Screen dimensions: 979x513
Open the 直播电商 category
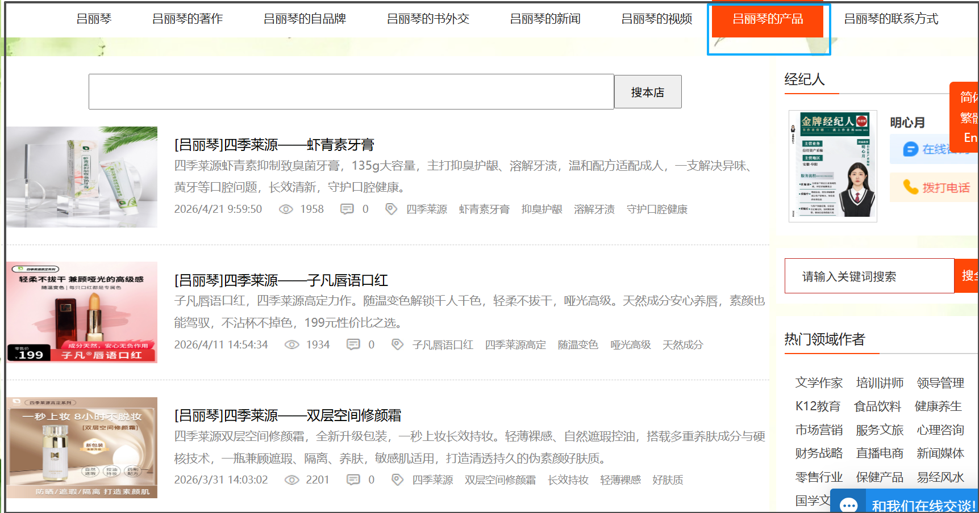click(x=880, y=453)
